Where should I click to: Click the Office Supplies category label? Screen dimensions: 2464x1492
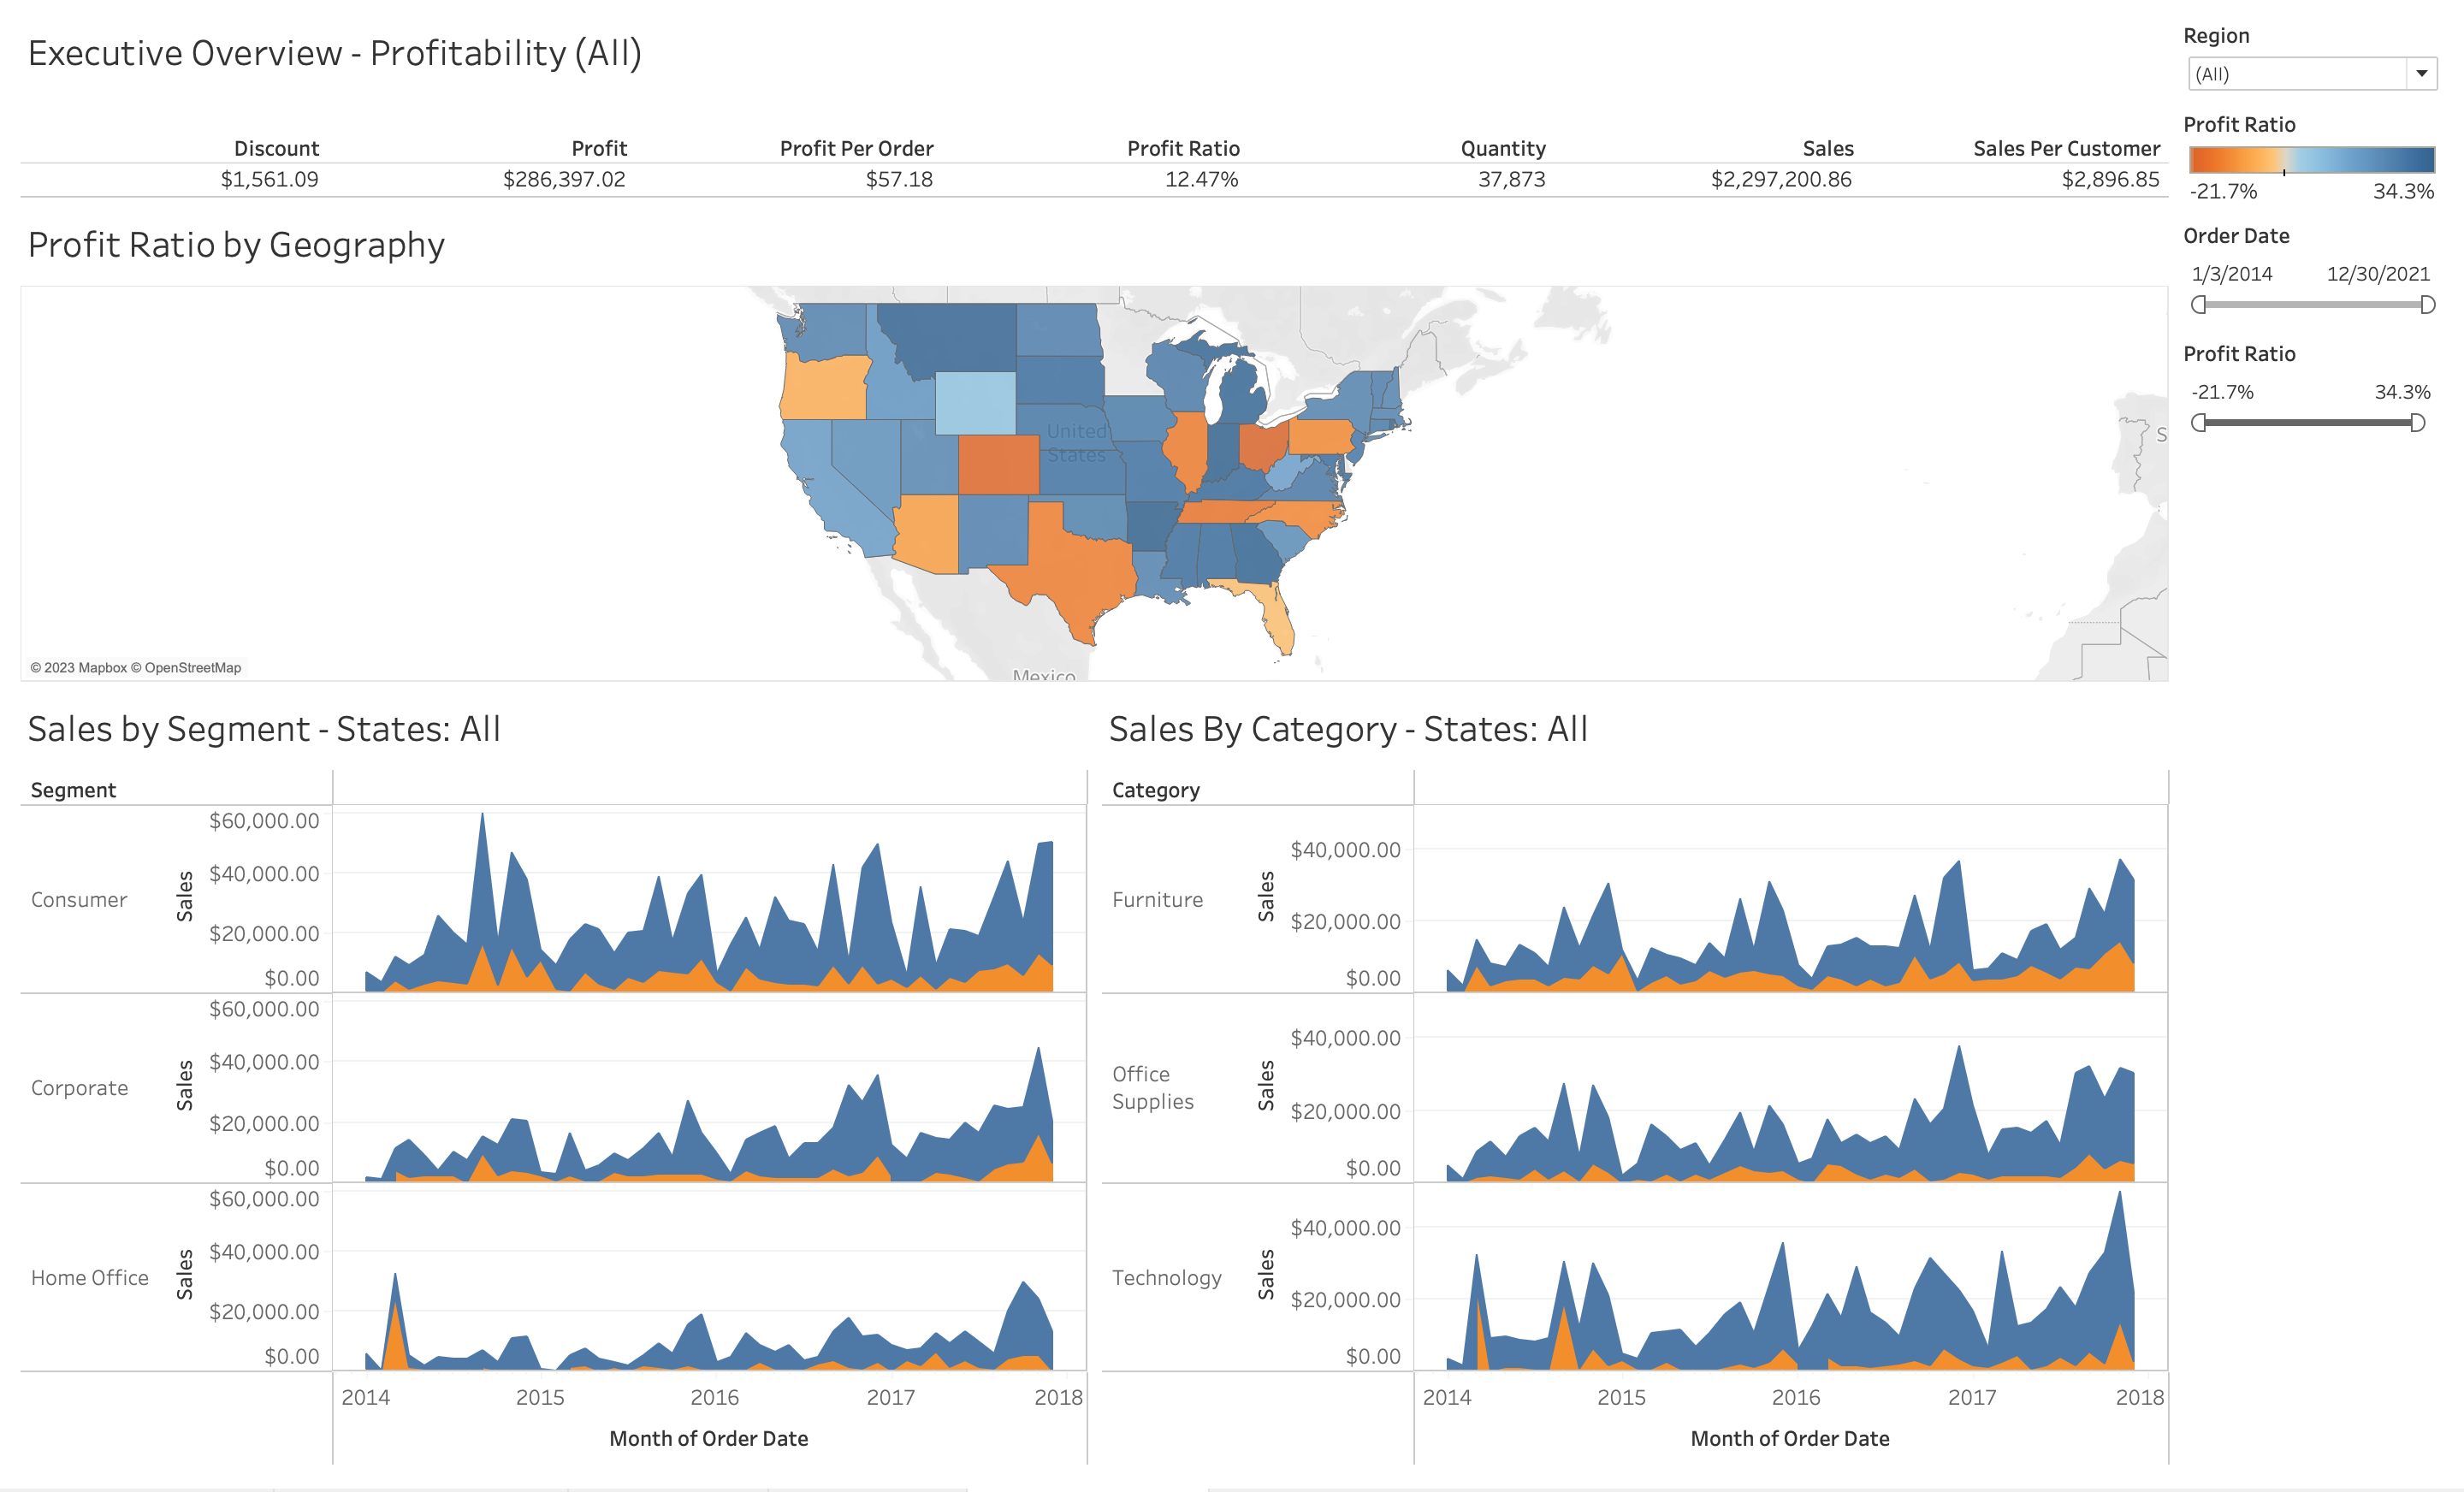click(1152, 1088)
